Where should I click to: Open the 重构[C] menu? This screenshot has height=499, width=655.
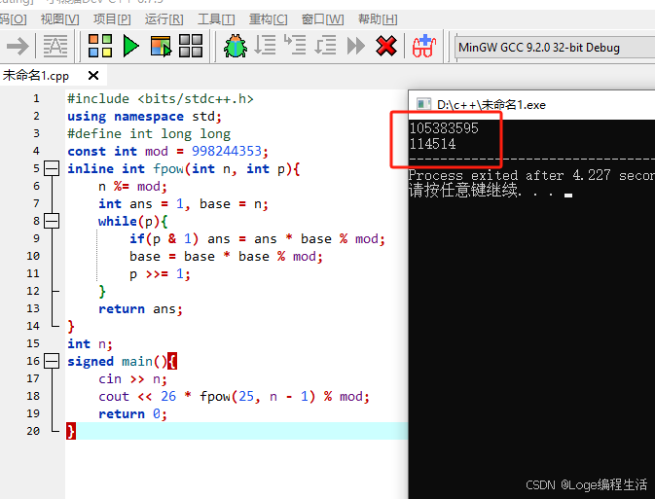click(x=269, y=19)
